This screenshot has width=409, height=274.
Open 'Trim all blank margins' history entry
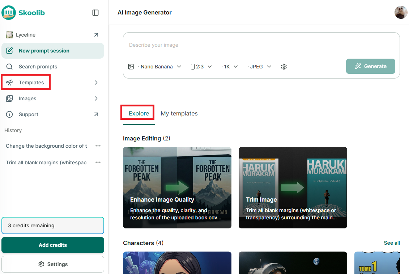tap(46, 163)
